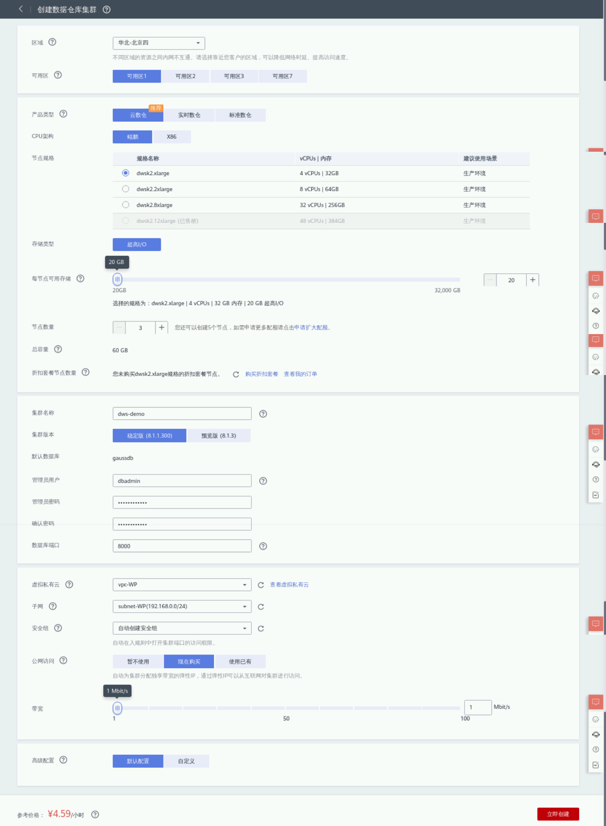Pick 预览版 (8.1.3) cluster version
606x826 pixels.
[219, 436]
